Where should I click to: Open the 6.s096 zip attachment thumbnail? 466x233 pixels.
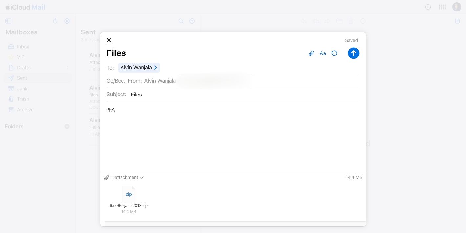point(129,194)
